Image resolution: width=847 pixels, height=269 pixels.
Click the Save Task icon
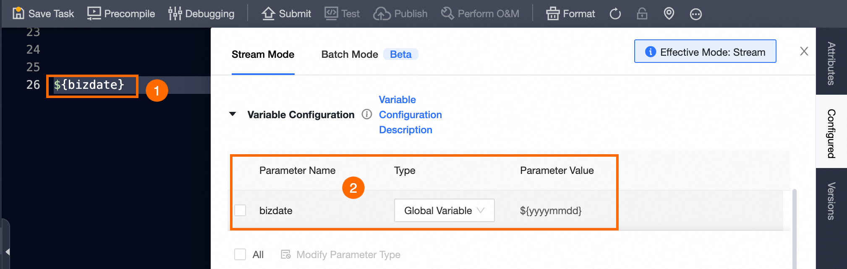[x=18, y=13]
